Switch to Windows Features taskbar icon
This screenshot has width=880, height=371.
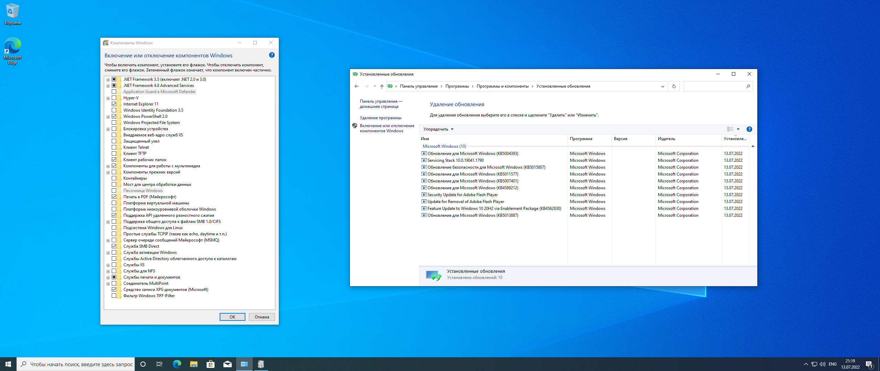[x=261, y=364]
